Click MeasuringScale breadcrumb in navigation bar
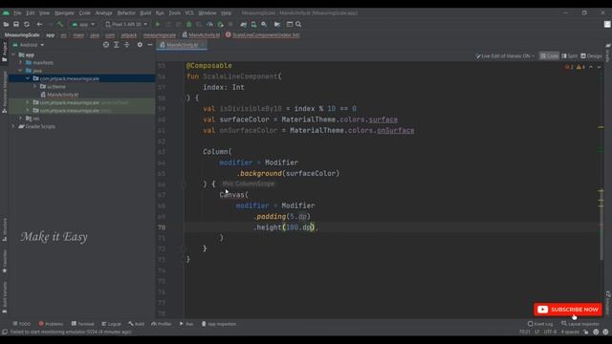Viewport: 612px width, 344px height. pyautogui.click(x=22, y=34)
